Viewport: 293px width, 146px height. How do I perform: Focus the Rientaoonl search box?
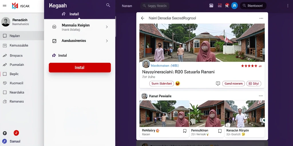[x=253, y=6]
